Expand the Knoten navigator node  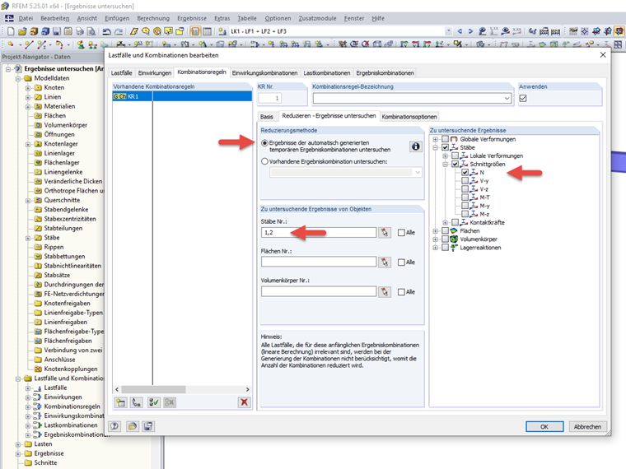27,88
